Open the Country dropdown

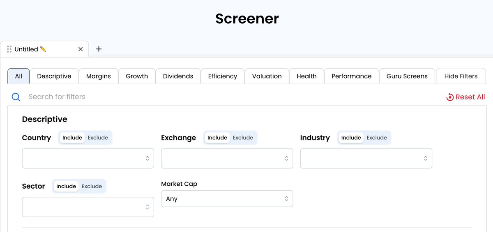coord(88,158)
